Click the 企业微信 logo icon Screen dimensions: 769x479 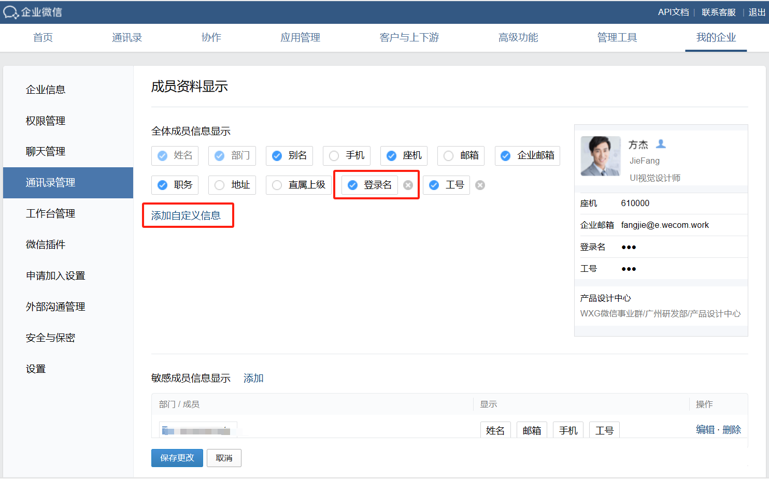pyautogui.click(x=11, y=12)
